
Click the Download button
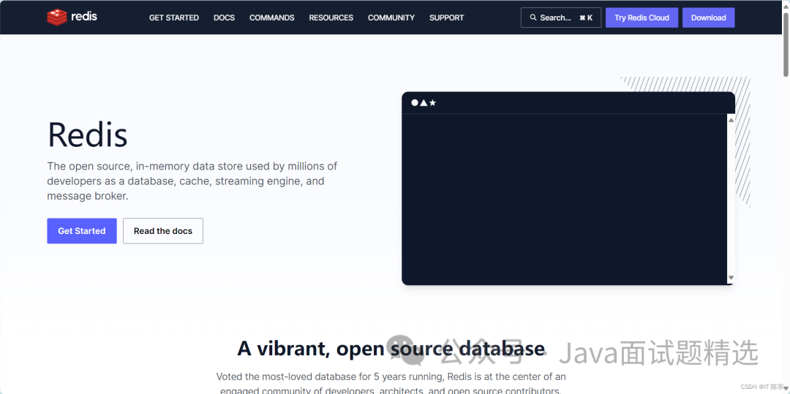pos(708,18)
